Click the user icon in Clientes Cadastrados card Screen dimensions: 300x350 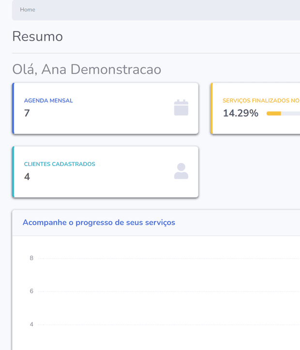pyautogui.click(x=181, y=171)
